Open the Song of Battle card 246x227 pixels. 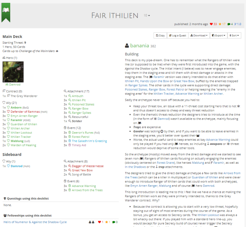click(82, 175)
